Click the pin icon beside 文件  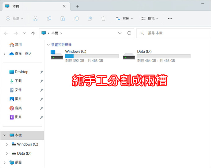pyautogui.click(x=42, y=90)
